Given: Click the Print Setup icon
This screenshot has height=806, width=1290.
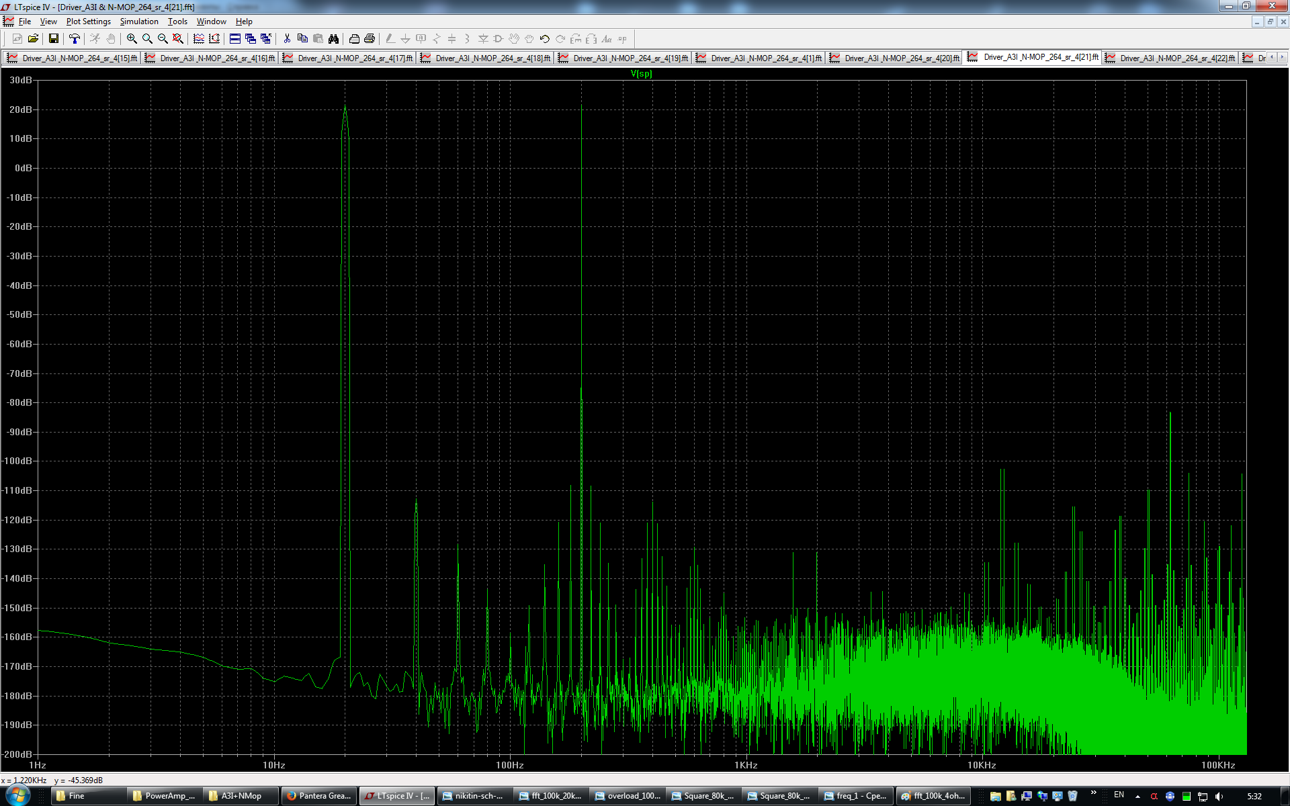Looking at the screenshot, I should tap(354, 39).
